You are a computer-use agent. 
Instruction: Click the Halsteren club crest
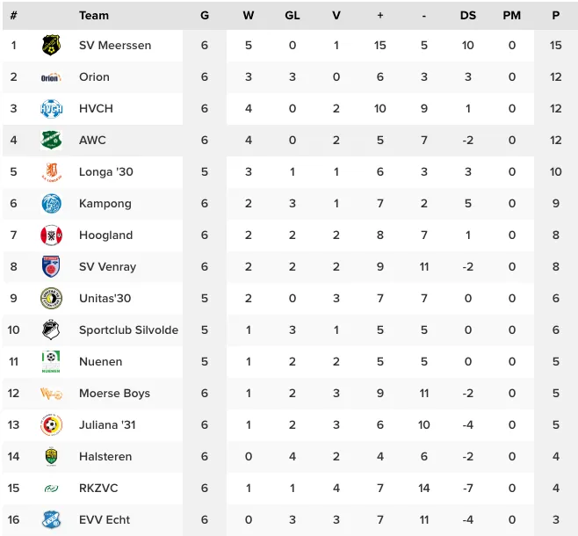pos(51,457)
